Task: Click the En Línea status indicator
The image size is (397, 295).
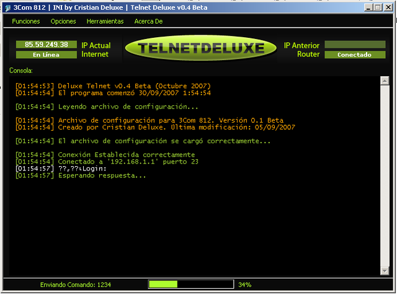Action: tap(47, 55)
